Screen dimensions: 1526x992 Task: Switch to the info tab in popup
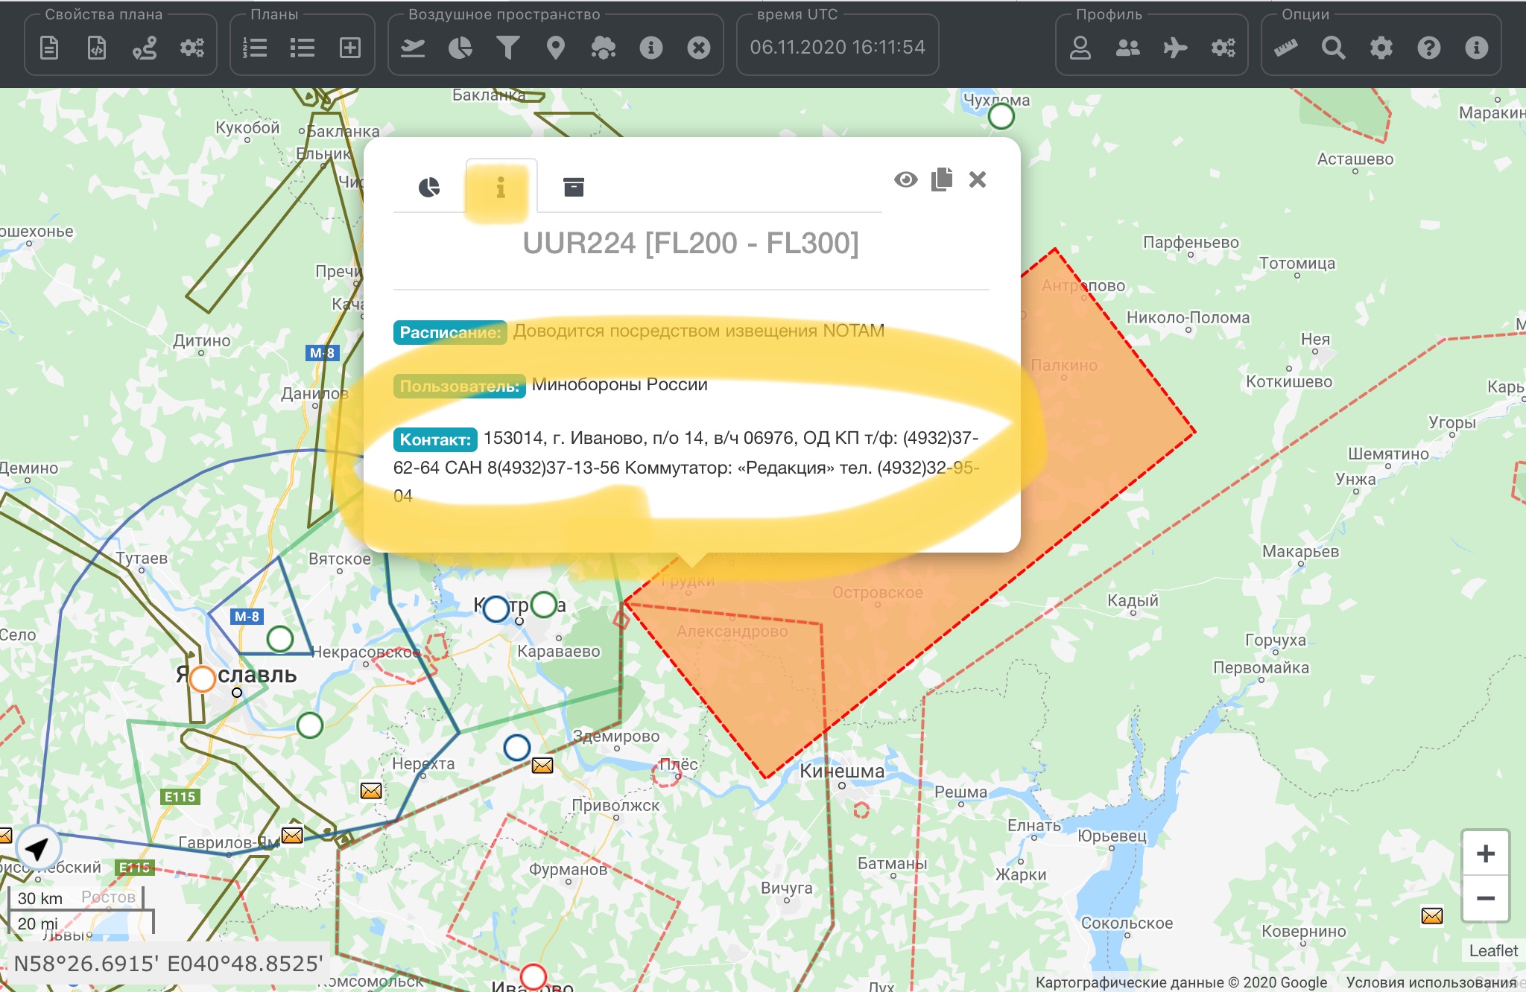pos(501,187)
